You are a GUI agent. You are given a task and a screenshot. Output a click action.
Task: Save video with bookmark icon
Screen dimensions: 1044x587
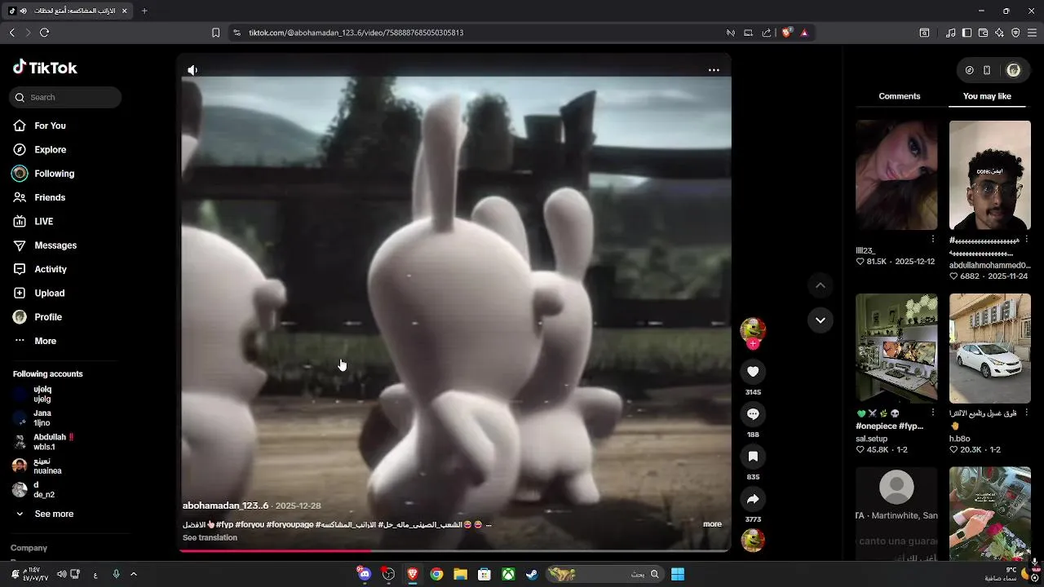[x=753, y=457]
